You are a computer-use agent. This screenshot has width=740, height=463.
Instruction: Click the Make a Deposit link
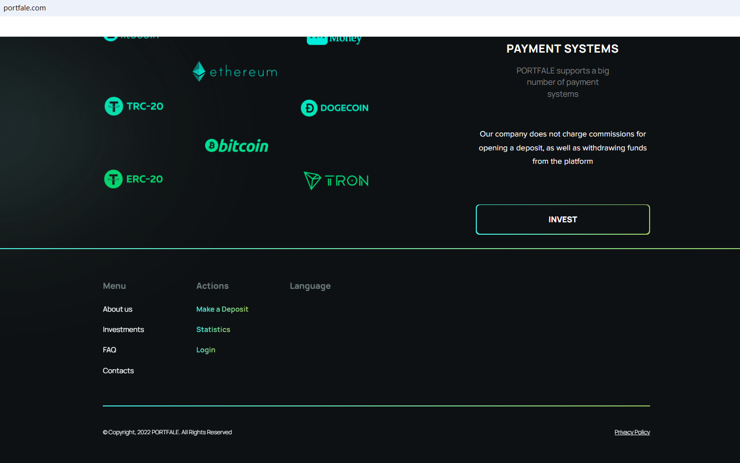click(x=222, y=309)
